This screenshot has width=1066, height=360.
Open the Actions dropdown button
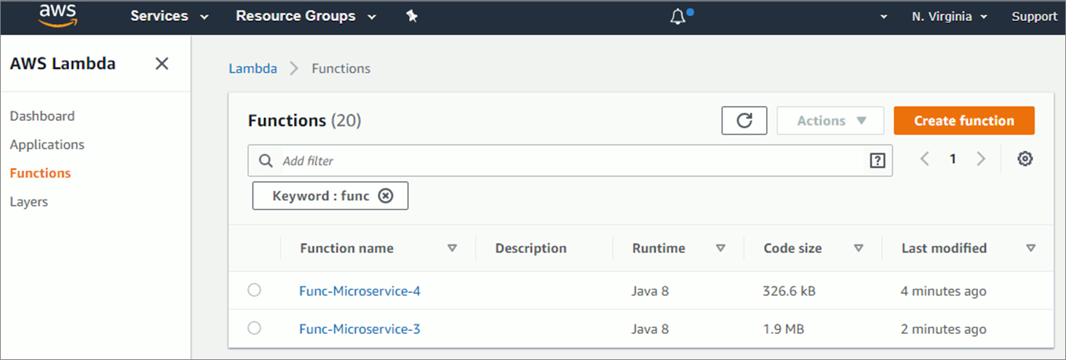830,121
